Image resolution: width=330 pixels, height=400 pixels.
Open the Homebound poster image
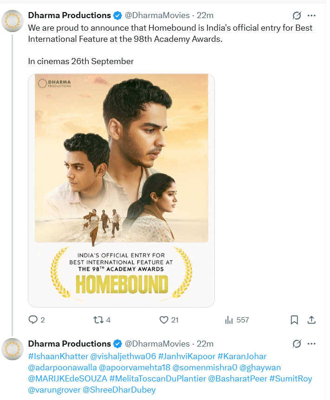pos(121,190)
